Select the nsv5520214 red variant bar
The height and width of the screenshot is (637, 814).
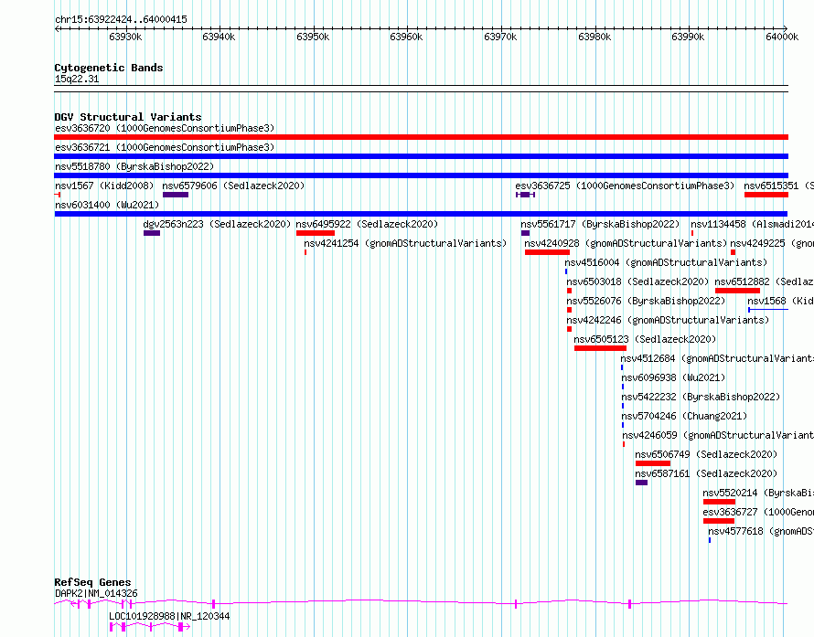coord(719,502)
